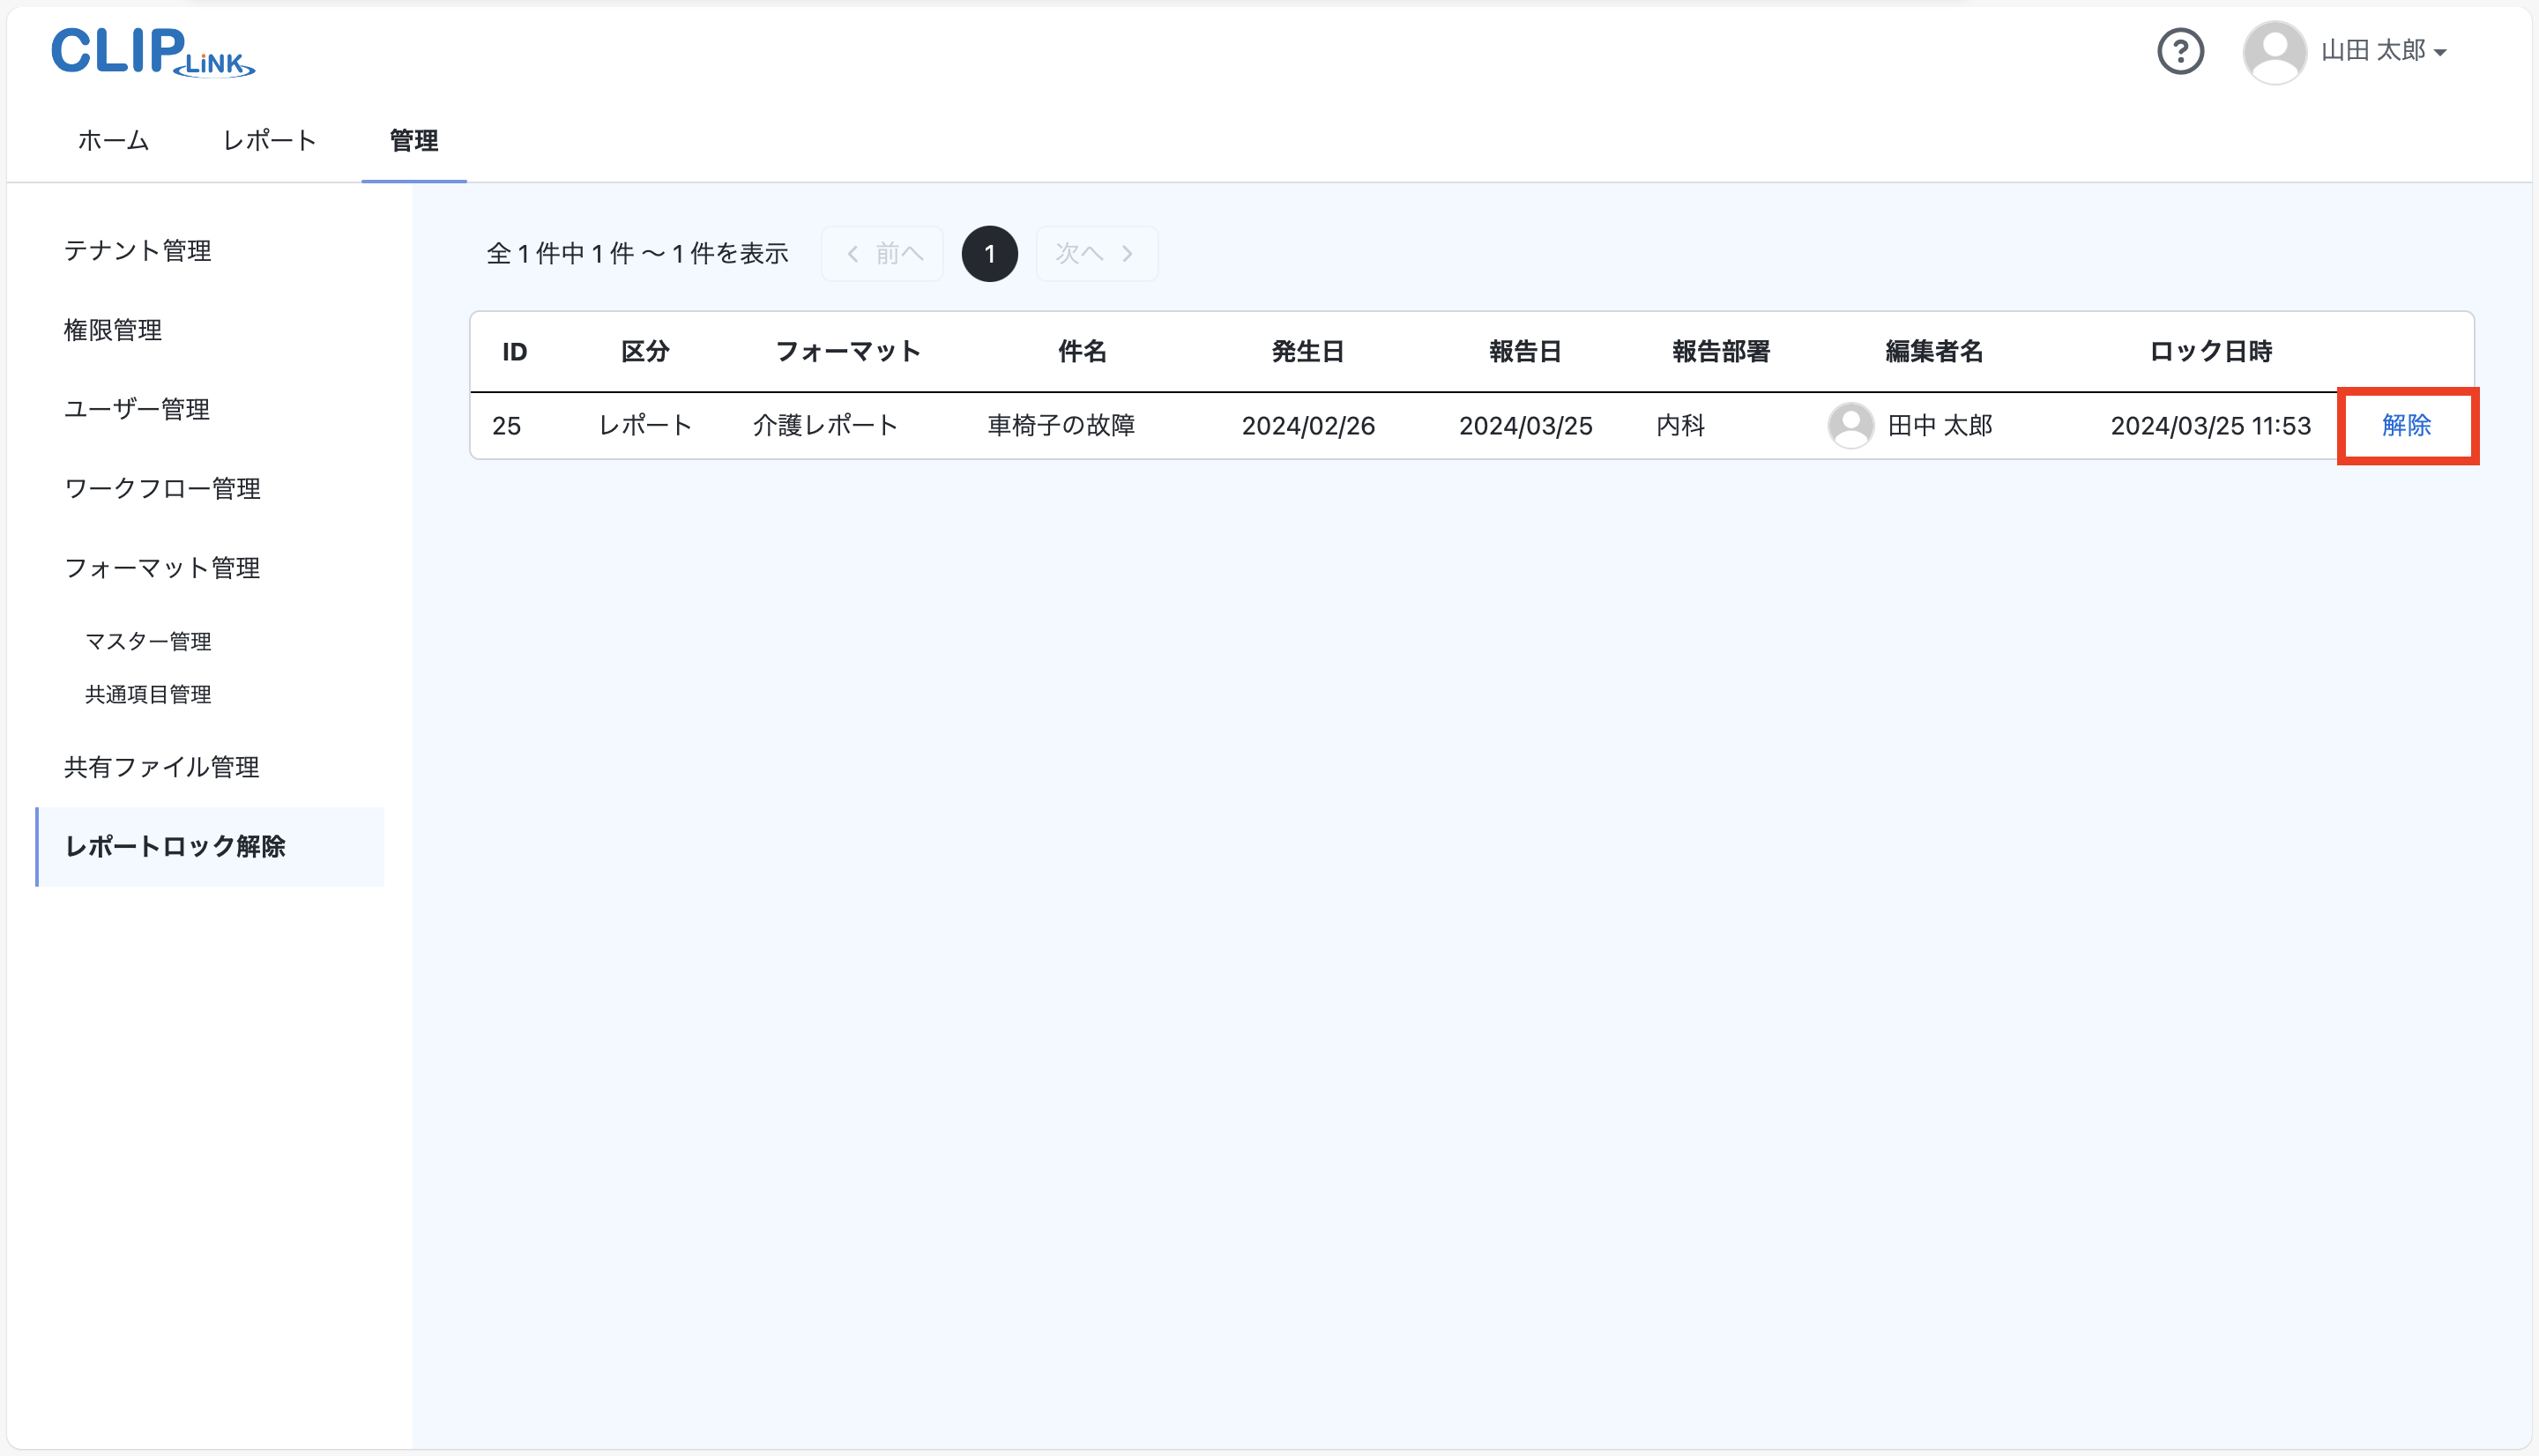Image resolution: width=2539 pixels, height=1456 pixels.
Task: Click the 解除 link to unlock the report
Action: [2406, 425]
